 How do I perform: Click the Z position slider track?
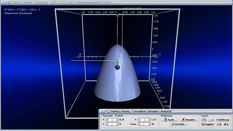112,124
